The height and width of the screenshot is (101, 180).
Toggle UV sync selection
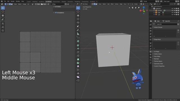[x=6, y=4]
